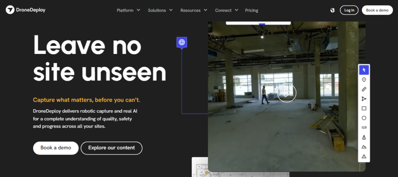Click the globe language selector icon
This screenshot has height=177, width=398.
pyautogui.click(x=332, y=10)
